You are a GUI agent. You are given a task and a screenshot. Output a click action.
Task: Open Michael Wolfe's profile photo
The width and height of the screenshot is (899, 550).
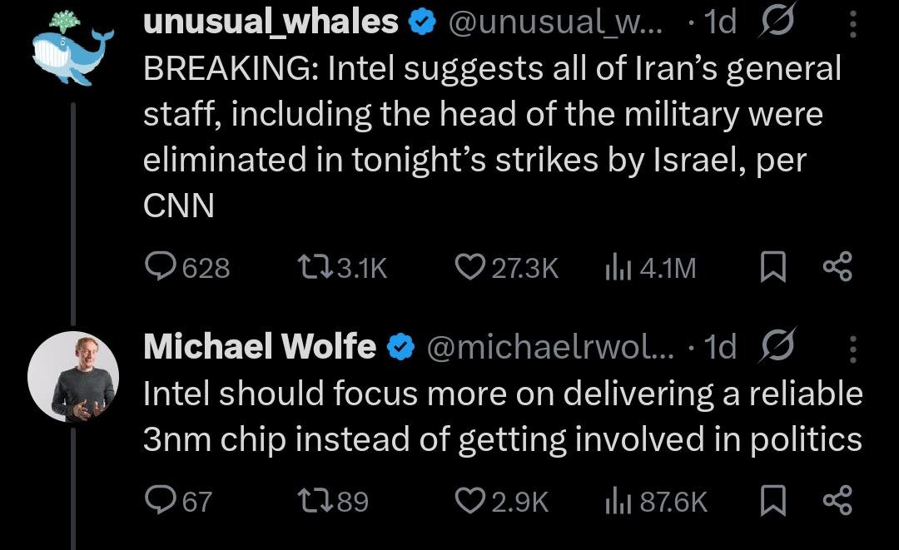pos(72,377)
